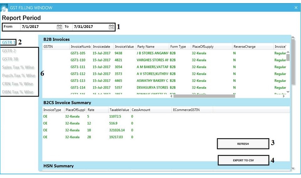Click the REFRESH button

[x=243, y=144]
